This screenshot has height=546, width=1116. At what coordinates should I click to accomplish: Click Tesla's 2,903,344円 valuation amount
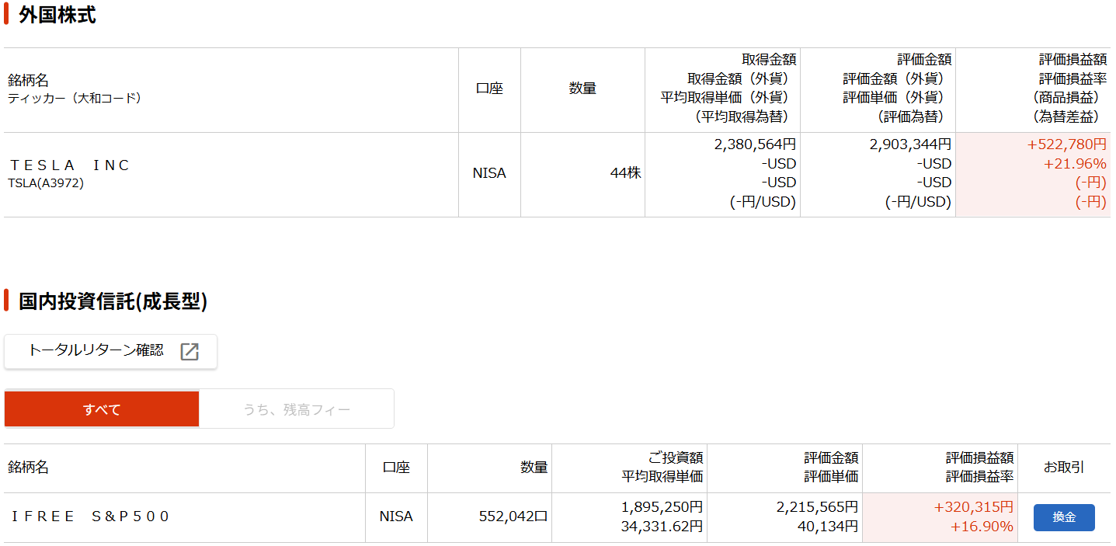click(x=910, y=144)
